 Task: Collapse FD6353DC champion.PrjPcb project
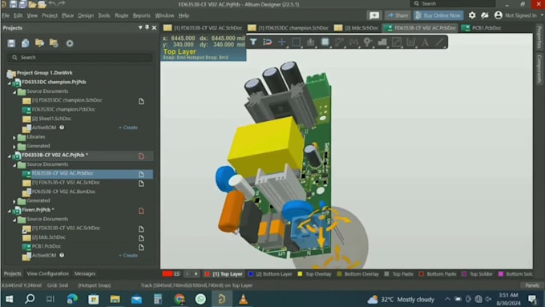point(10,83)
